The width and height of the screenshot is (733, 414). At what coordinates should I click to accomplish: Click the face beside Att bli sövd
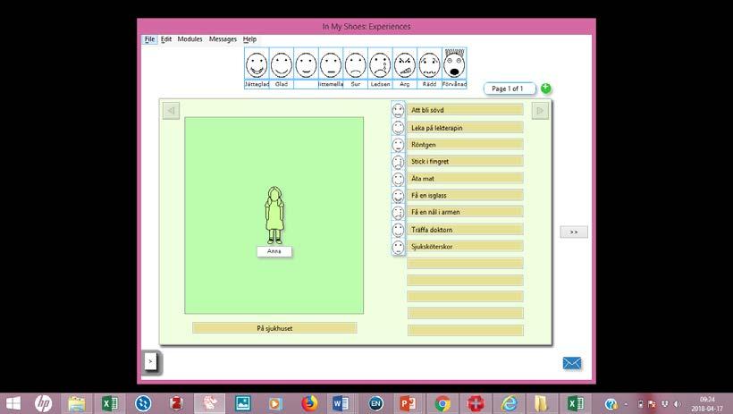[x=398, y=110]
